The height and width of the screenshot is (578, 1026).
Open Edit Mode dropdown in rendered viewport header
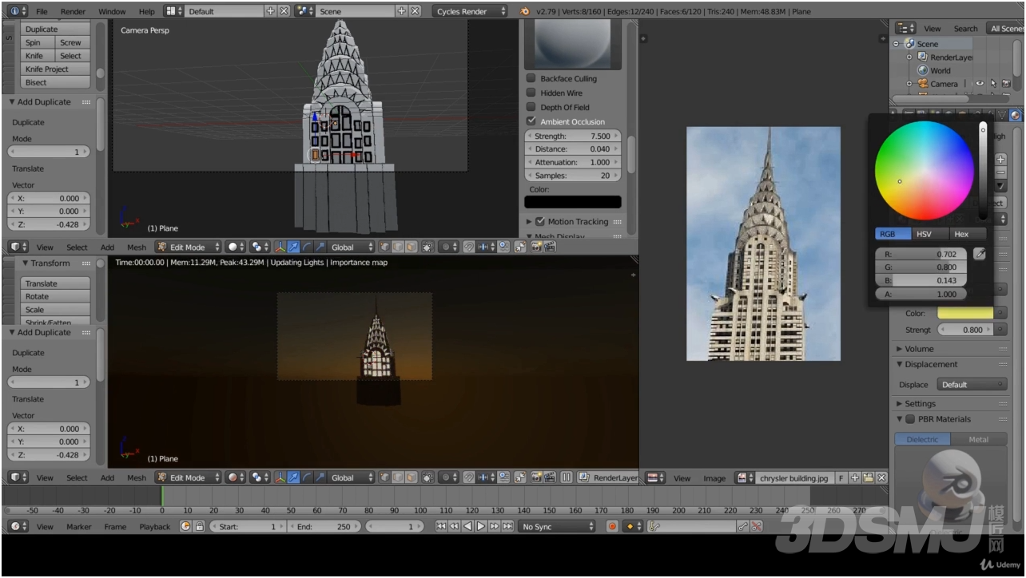coord(188,477)
